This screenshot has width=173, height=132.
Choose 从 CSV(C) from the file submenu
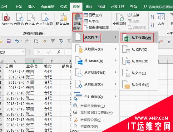pos(139,50)
